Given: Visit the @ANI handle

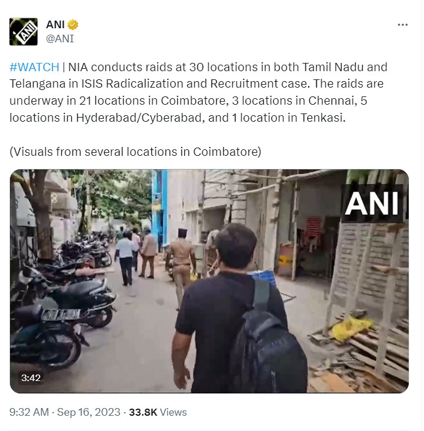Looking at the screenshot, I should pyautogui.click(x=60, y=39).
